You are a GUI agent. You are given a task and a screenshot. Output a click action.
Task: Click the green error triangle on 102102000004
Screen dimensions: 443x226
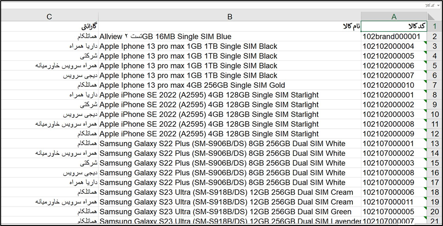426,43
